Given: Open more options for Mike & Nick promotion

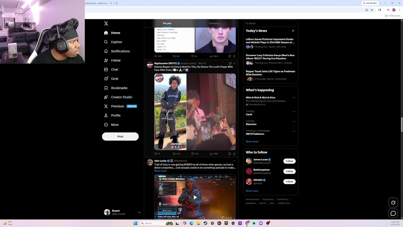Looking at the screenshot, I should [x=294, y=97].
